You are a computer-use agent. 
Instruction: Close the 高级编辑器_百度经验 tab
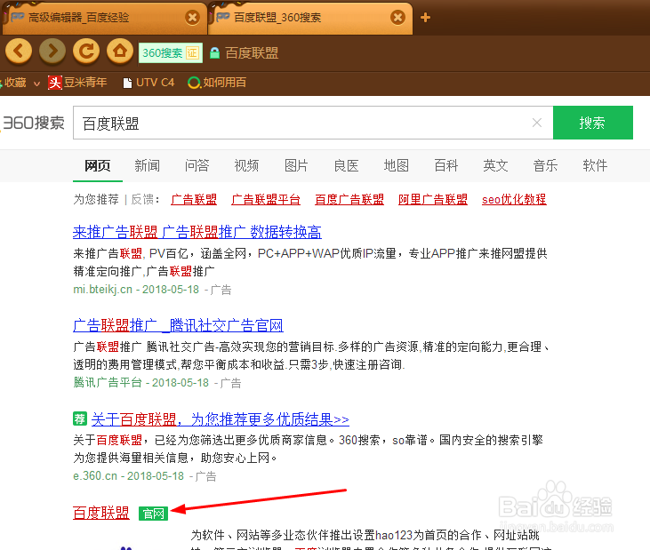[x=192, y=18]
